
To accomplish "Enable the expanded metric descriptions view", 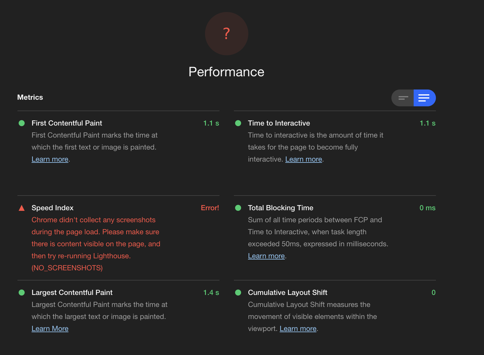I will coord(424,98).
